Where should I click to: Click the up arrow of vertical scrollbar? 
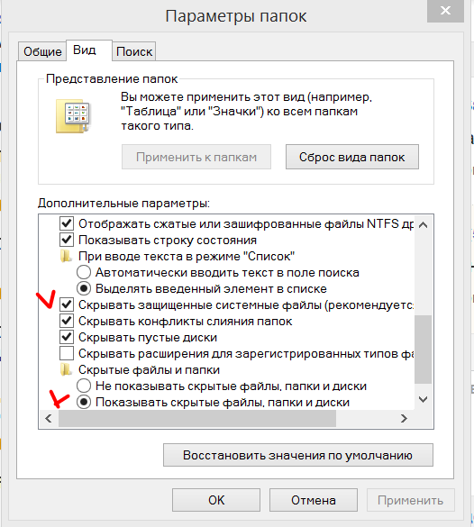click(424, 225)
